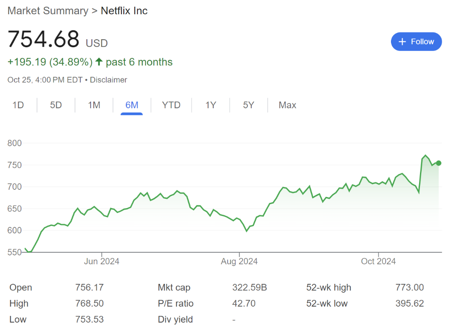The height and width of the screenshot is (332, 457).
Task: Open the Market Summary breadcrumb link
Action: click(x=48, y=11)
